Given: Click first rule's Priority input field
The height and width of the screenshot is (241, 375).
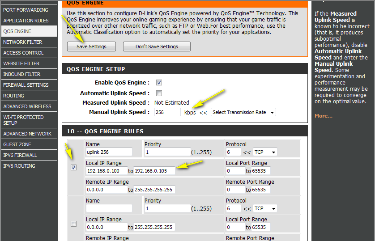Looking at the screenshot, I should 167,152.
